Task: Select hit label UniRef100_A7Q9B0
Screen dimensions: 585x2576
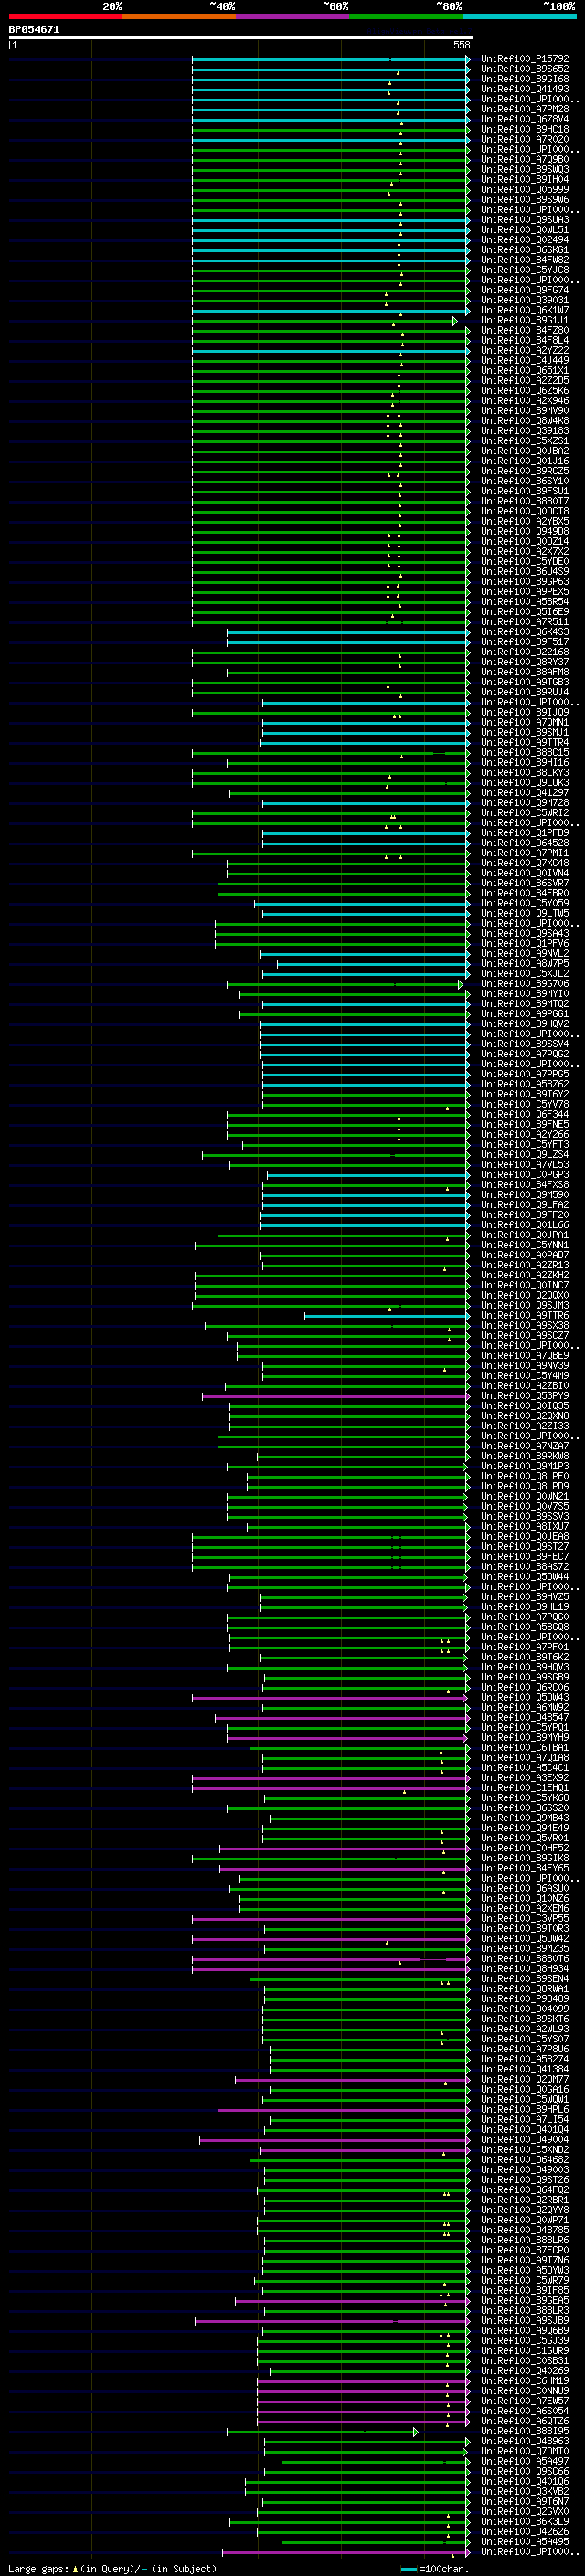Action: 524,159
